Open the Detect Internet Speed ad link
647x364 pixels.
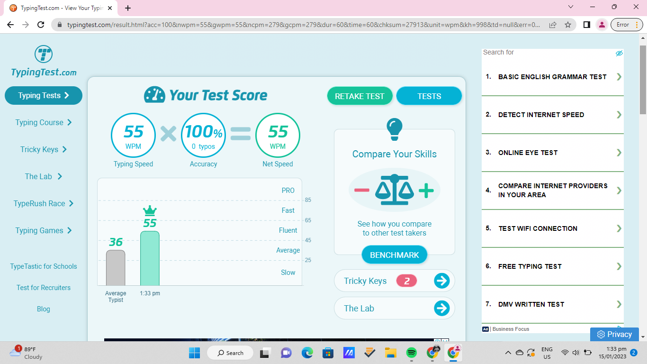click(x=541, y=115)
